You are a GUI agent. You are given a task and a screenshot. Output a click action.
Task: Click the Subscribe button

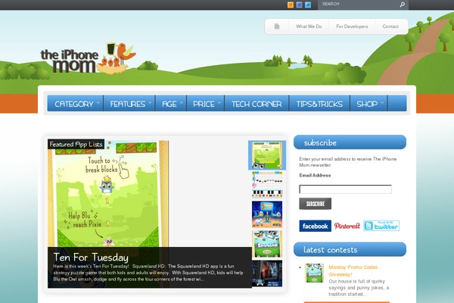tap(315, 204)
